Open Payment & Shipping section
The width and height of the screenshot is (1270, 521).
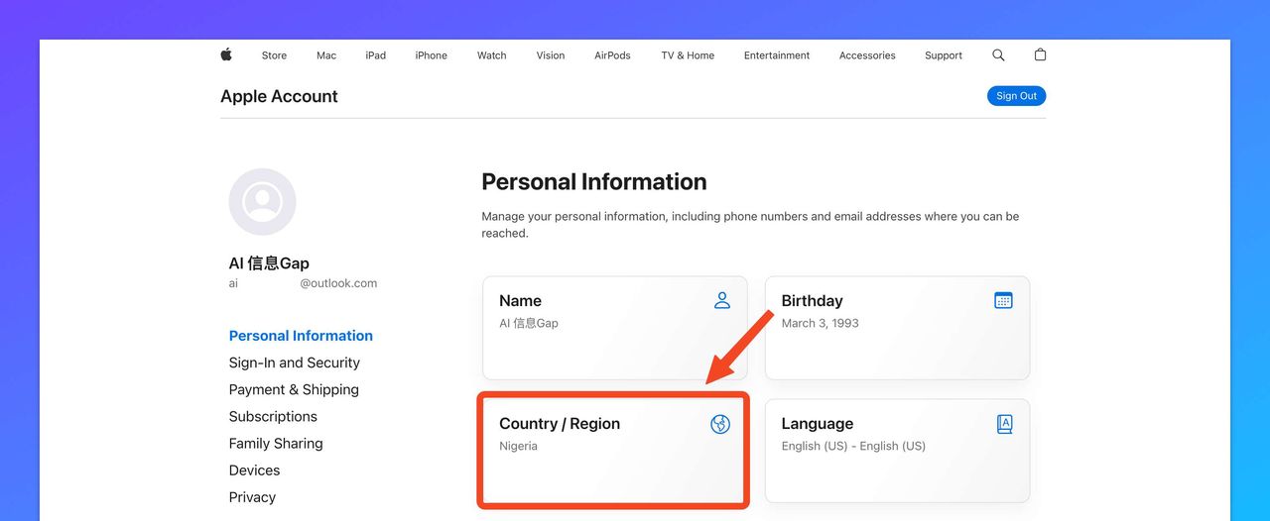click(294, 389)
